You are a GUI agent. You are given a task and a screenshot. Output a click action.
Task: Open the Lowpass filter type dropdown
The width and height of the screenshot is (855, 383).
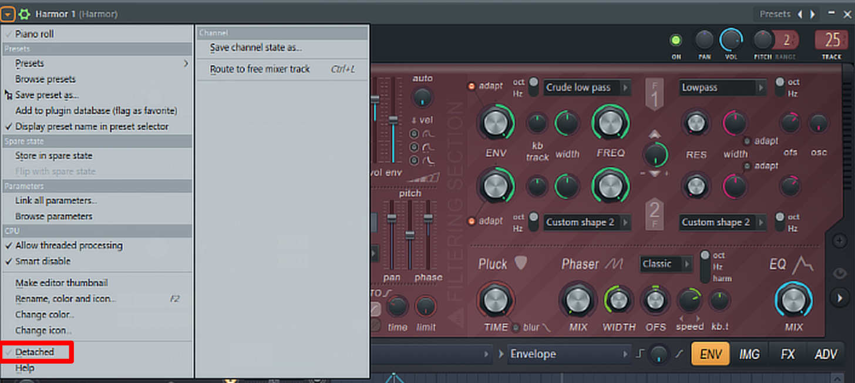(x=723, y=88)
